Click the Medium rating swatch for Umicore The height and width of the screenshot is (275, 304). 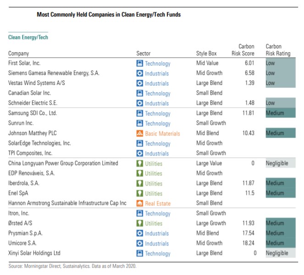click(280, 243)
